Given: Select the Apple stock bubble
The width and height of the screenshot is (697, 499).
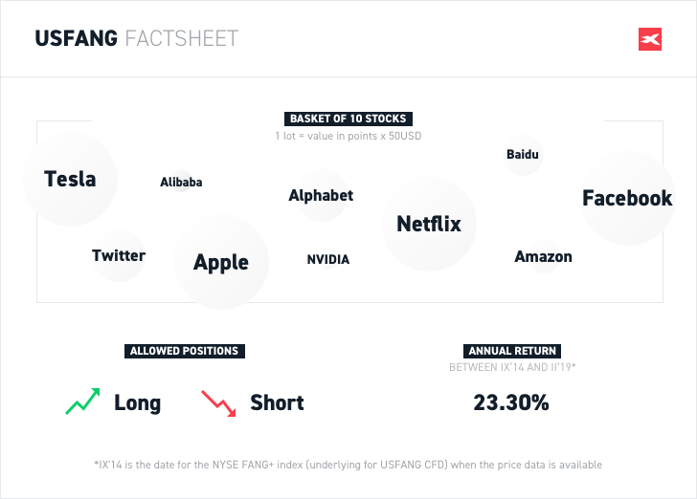Looking at the screenshot, I should [x=221, y=262].
